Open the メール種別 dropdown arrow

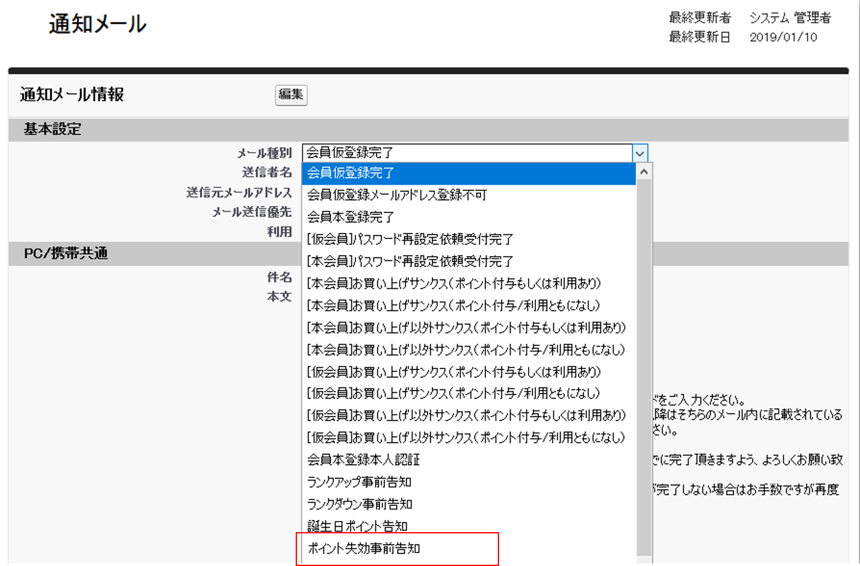click(x=640, y=153)
